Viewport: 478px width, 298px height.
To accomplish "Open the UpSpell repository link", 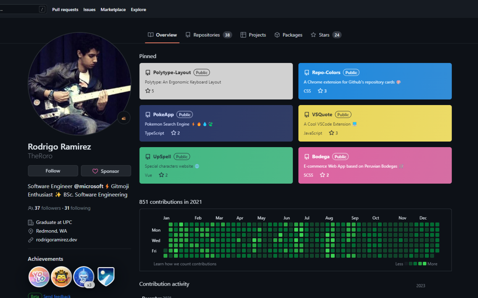I will [162, 157].
